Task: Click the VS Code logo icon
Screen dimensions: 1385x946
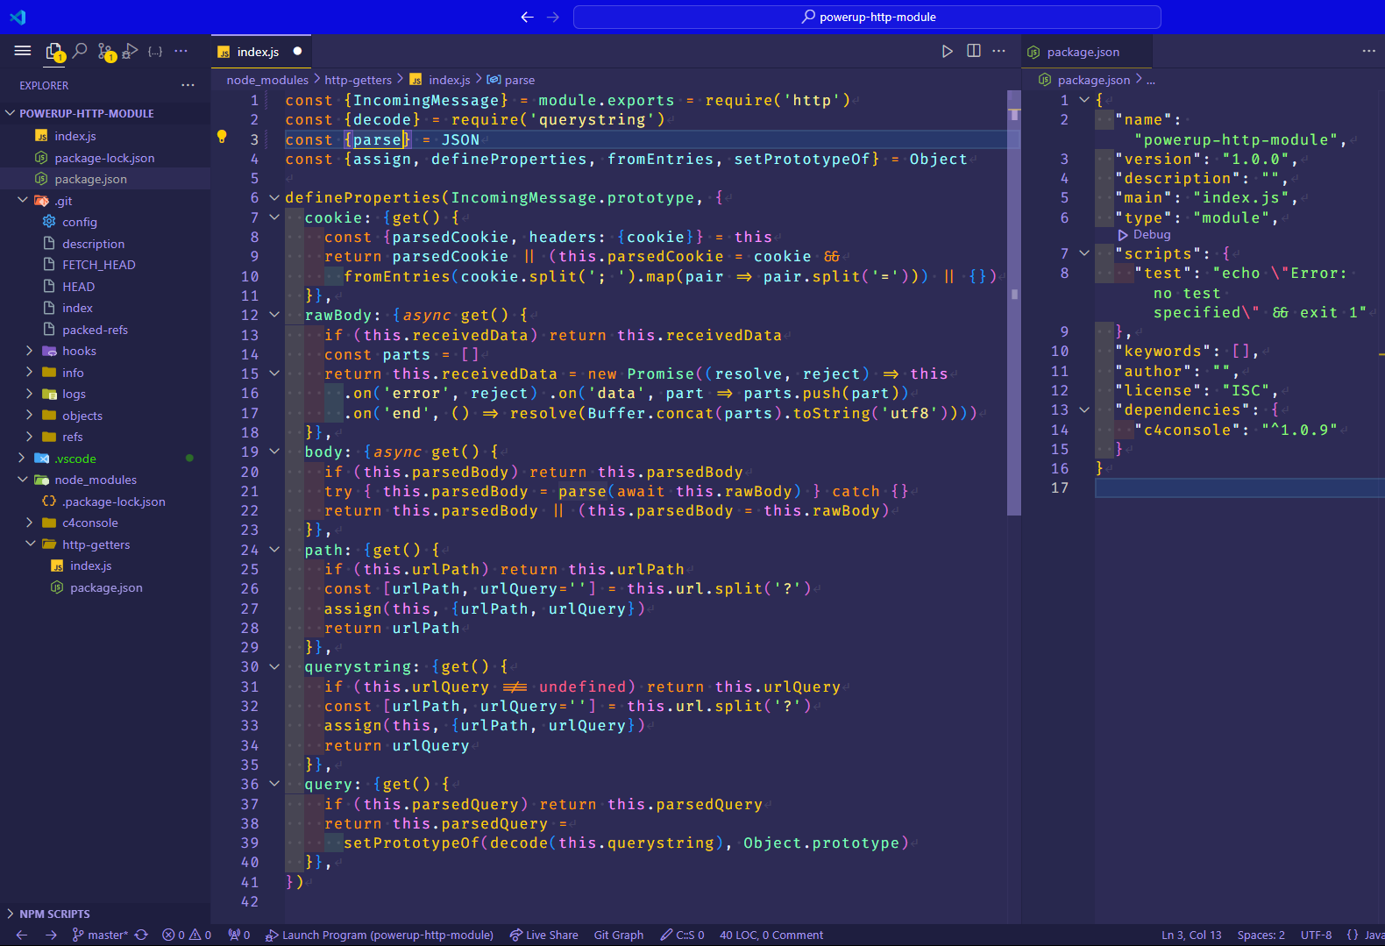Action: 18,17
